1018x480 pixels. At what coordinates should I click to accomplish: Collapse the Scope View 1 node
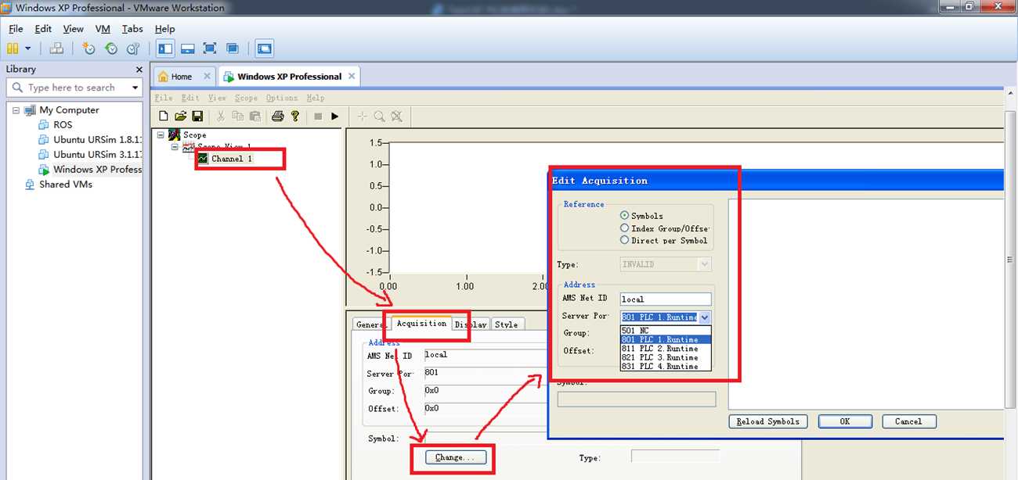pos(175,146)
